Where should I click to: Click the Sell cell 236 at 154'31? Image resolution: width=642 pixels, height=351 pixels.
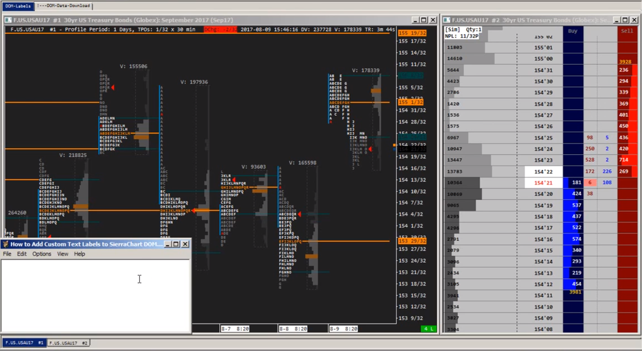pos(627,70)
